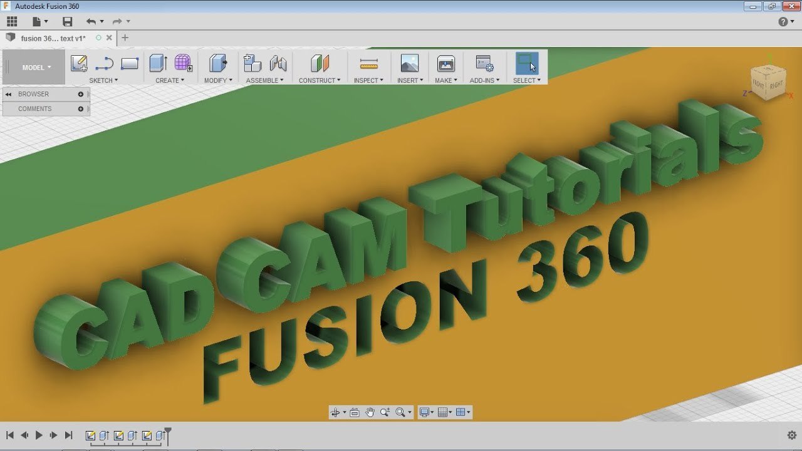Step forward one timeline feature
This screenshot has width=802, height=451.
pyautogui.click(x=54, y=435)
